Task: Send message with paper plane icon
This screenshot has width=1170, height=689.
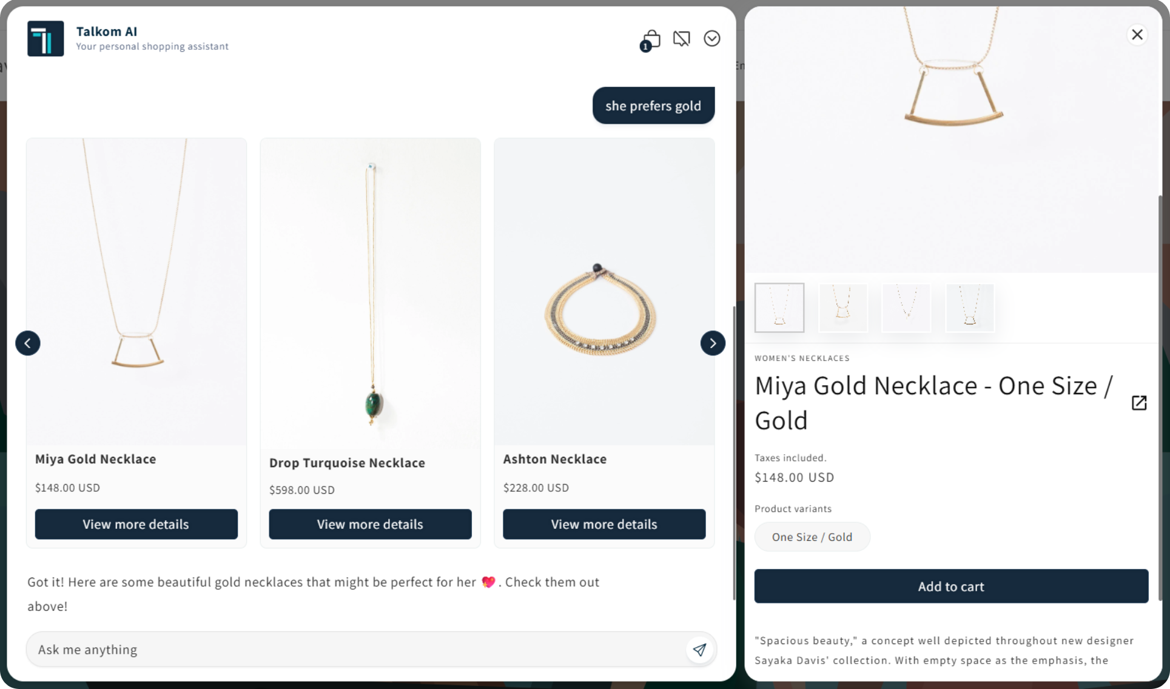Action: point(699,650)
